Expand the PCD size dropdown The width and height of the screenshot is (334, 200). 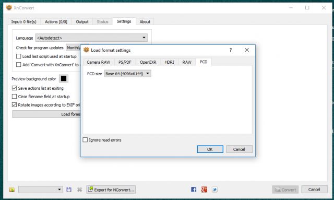[127, 74]
